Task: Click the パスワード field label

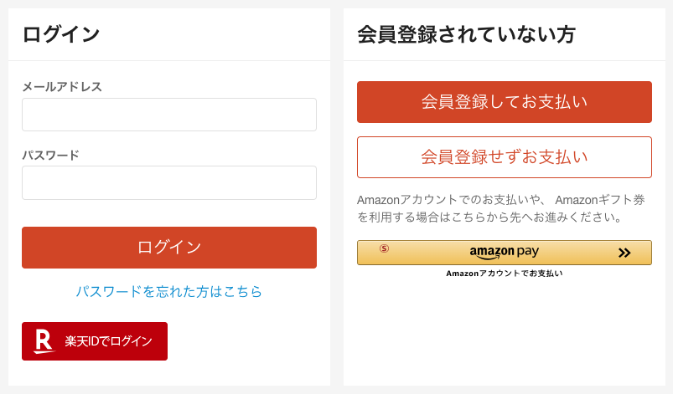Action: (x=50, y=155)
